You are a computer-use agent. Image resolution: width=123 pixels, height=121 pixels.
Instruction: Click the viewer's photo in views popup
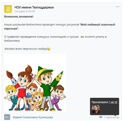96,109
